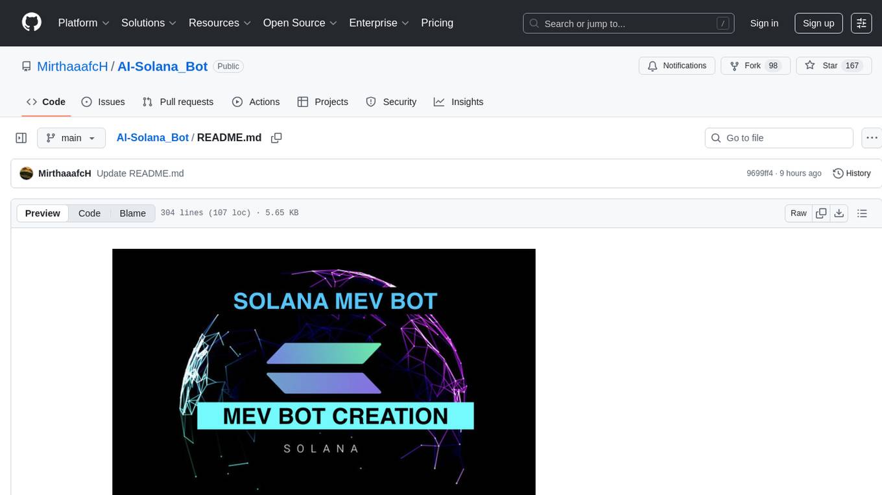Viewport: 882px width, 495px height.
Task: Open the document outline icon
Action: 862,213
